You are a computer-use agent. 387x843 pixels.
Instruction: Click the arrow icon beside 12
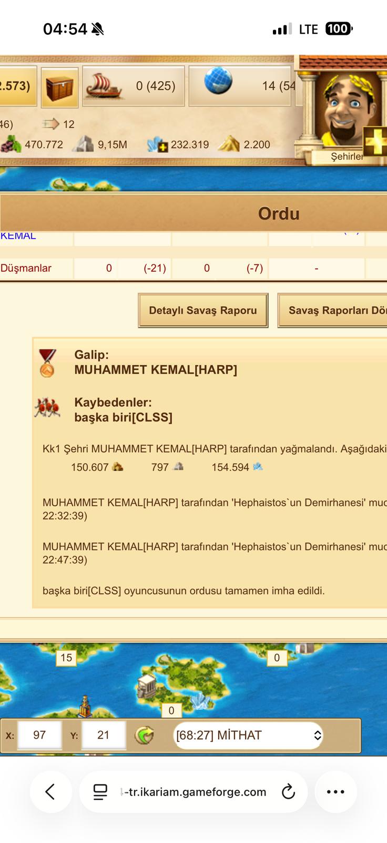(x=50, y=124)
